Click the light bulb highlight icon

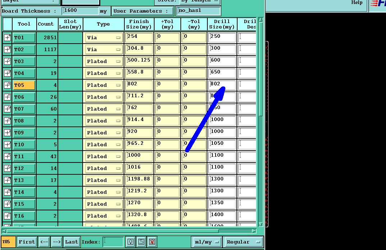(x=130, y=242)
